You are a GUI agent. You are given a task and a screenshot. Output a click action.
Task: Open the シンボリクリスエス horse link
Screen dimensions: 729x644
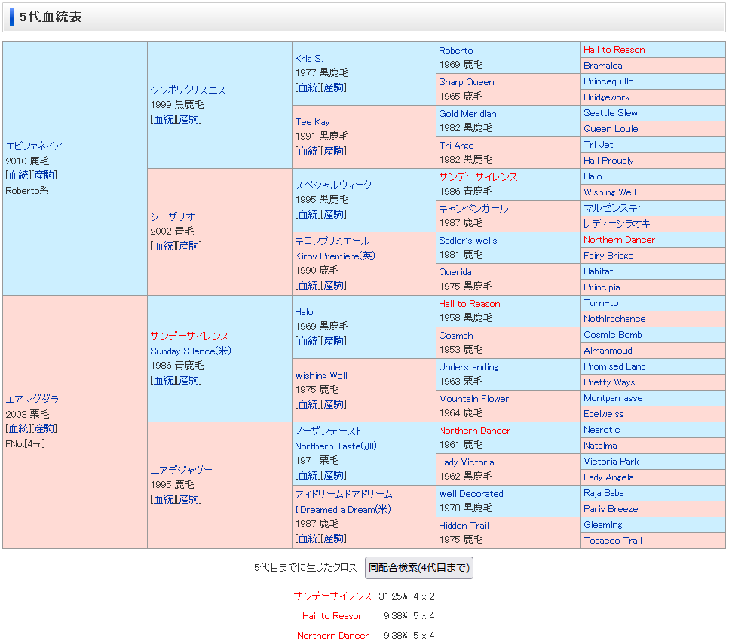pos(188,90)
